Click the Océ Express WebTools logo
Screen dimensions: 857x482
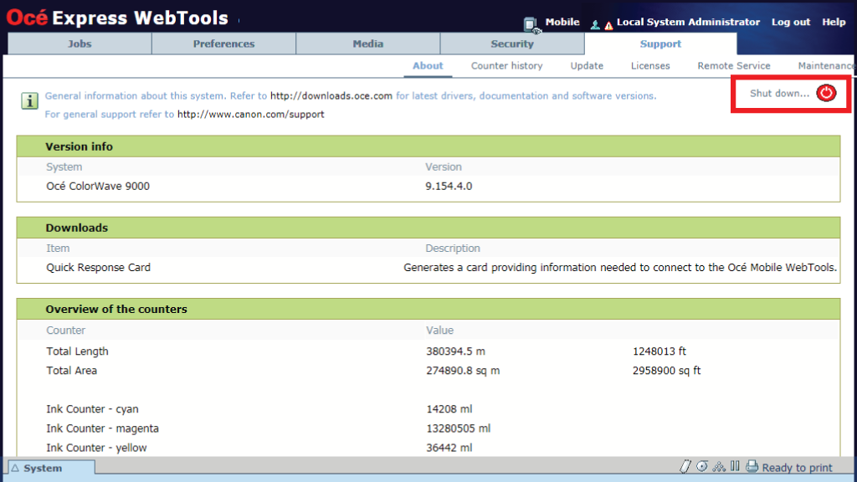[117, 18]
